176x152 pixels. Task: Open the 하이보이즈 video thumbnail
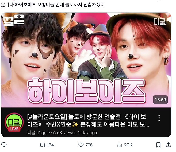(86, 60)
